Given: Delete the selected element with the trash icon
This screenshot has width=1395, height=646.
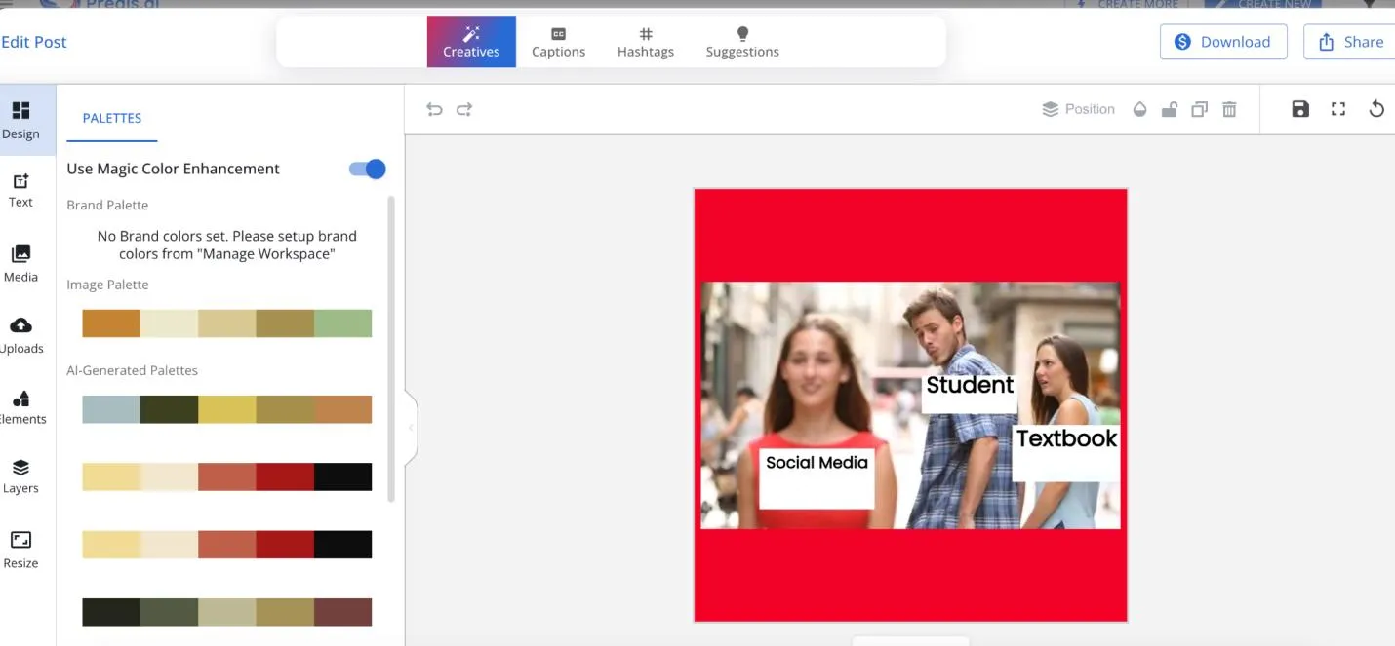Looking at the screenshot, I should tap(1229, 109).
